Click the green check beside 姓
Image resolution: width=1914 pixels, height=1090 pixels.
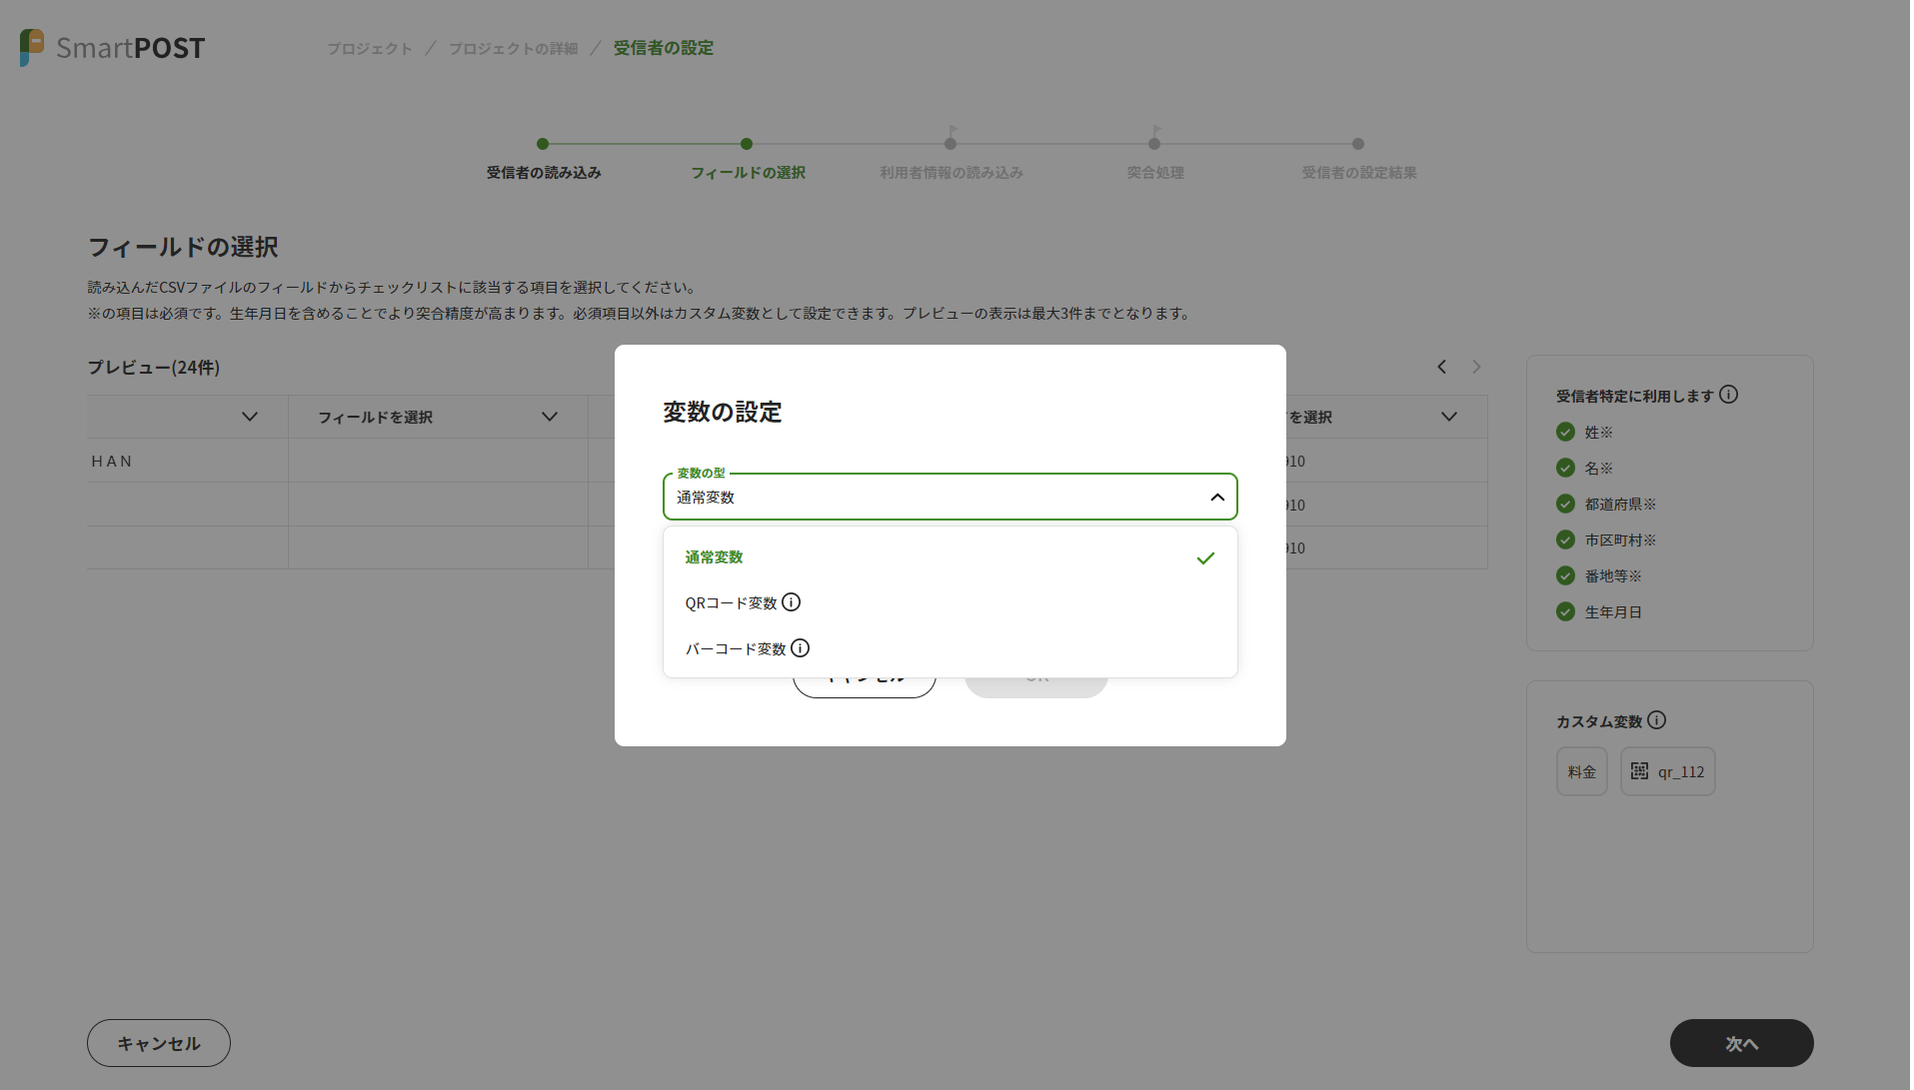1565,432
